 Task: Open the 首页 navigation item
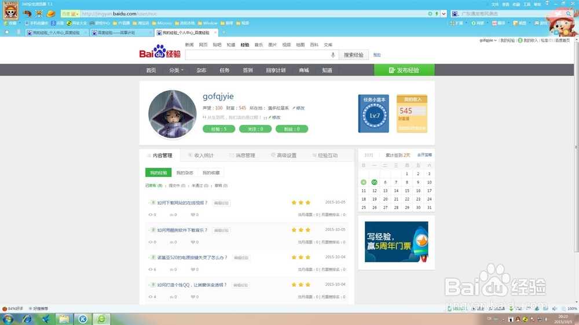[x=151, y=70]
